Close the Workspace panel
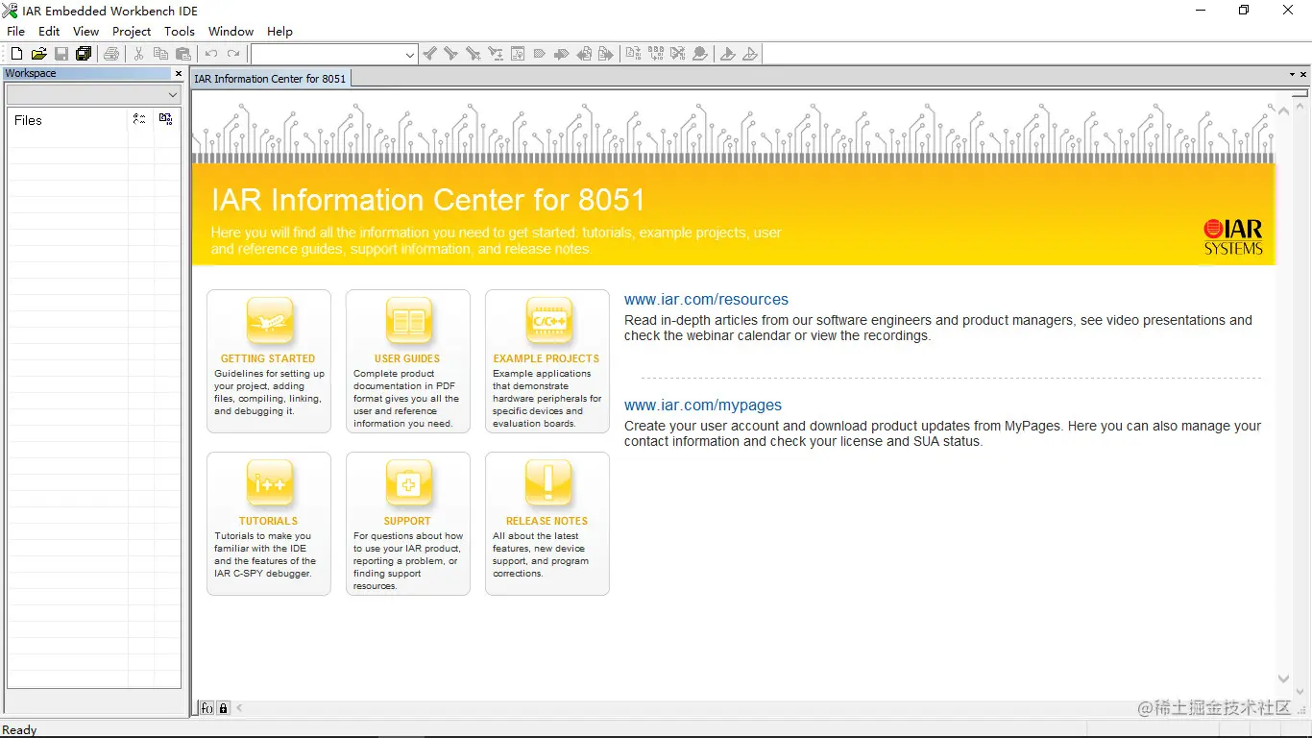Viewport: 1312px width, 738px height. click(x=178, y=74)
